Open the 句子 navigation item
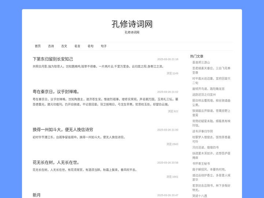 coord(104,46)
